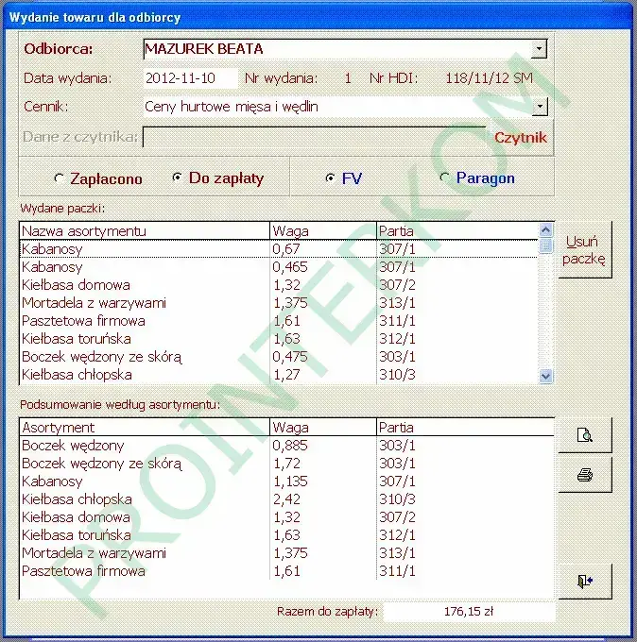Click the package list scroll up arrow

tap(545, 230)
